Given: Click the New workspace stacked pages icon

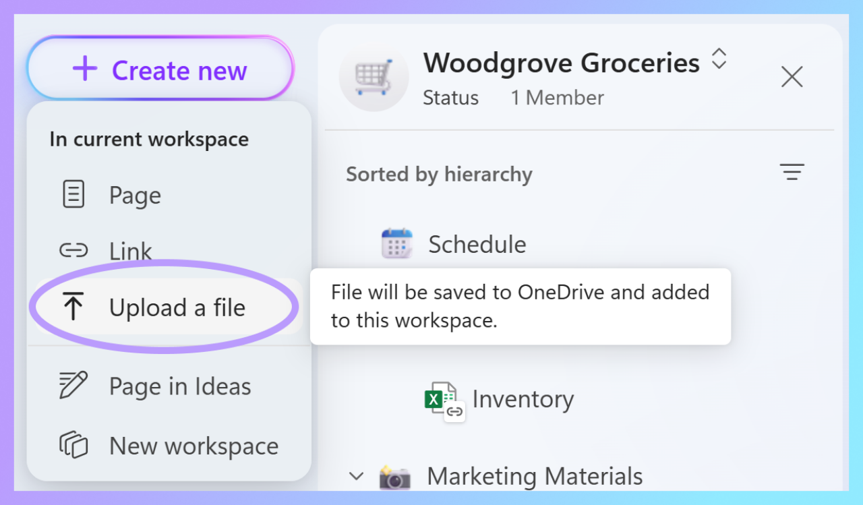Looking at the screenshot, I should pos(71,445).
